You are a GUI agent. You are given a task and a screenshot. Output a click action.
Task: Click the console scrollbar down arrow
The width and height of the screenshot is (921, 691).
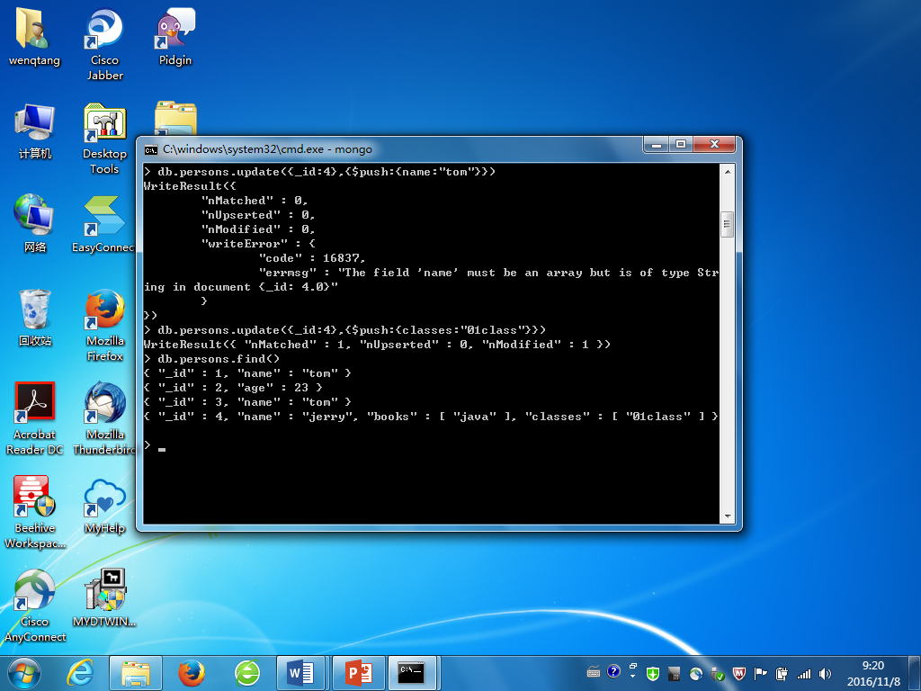[x=728, y=516]
